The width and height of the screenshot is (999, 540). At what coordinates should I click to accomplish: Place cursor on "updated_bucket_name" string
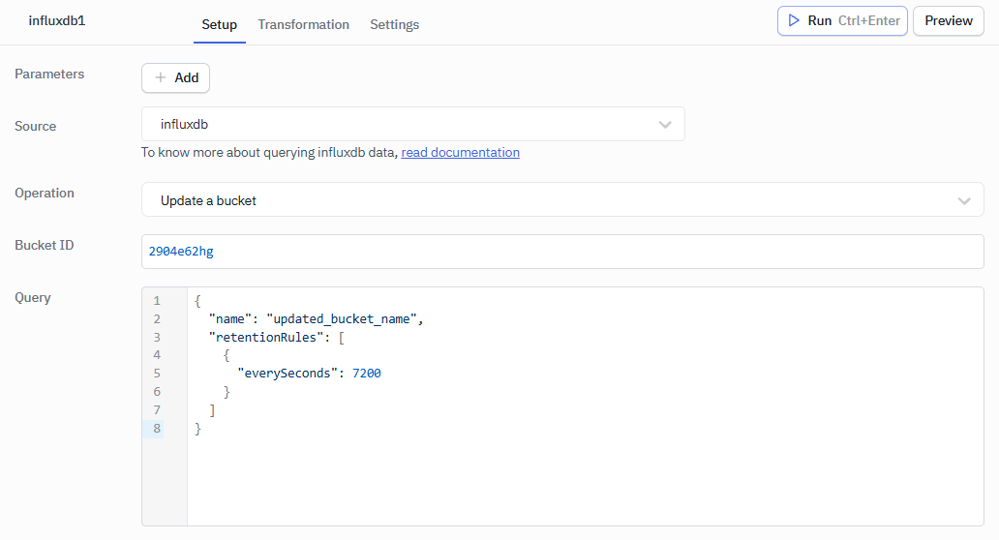pos(344,318)
